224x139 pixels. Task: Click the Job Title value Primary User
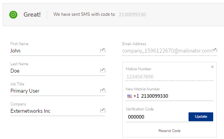25,91
